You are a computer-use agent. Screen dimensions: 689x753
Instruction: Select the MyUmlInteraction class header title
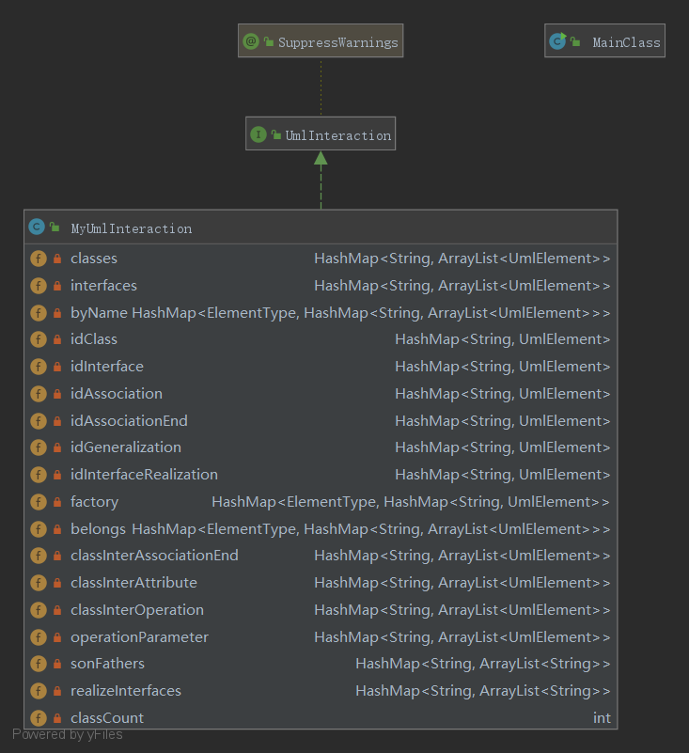point(131,228)
